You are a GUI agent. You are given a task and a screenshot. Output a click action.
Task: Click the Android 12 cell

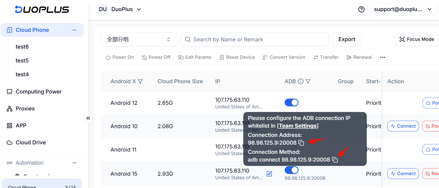coord(124,103)
